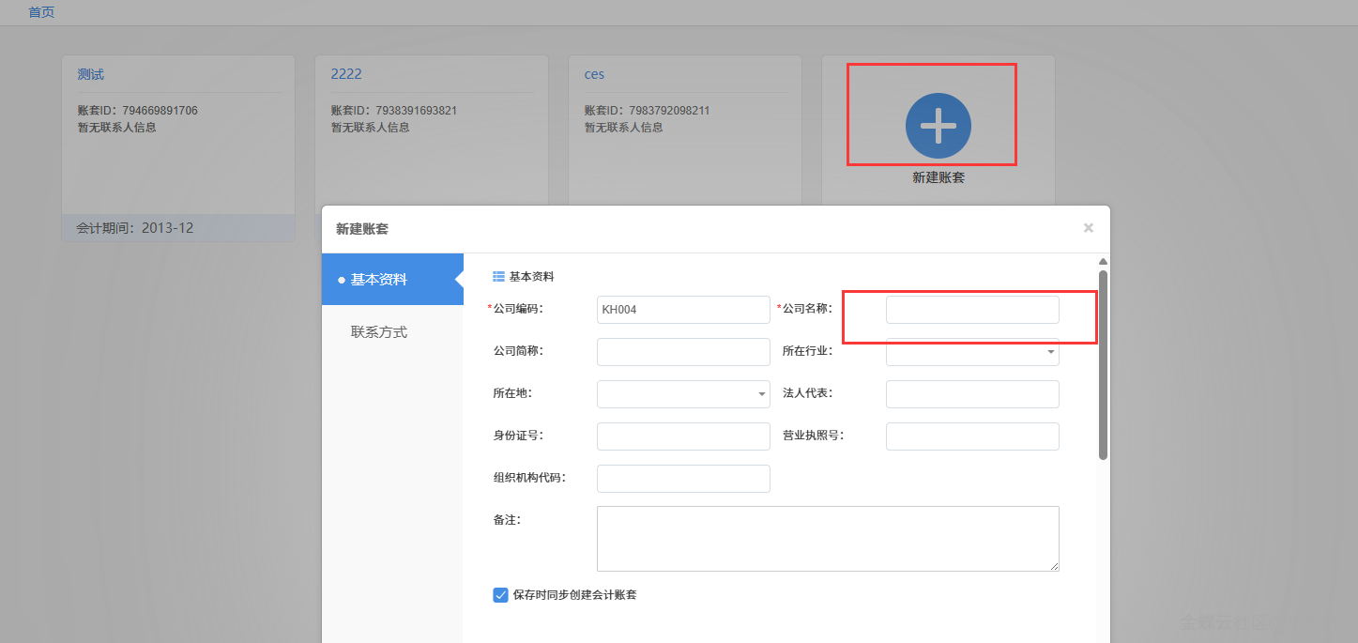The image size is (1358, 643).
Task: Close the 新建账套 dialog with X
Action: click(x=1088, y=228)
